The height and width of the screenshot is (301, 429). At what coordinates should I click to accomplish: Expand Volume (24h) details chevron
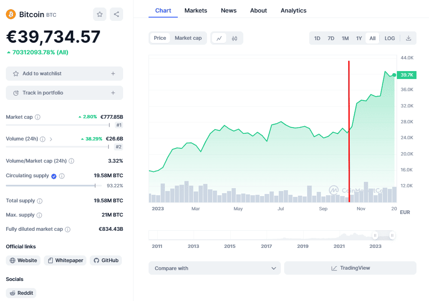(51, 139)
